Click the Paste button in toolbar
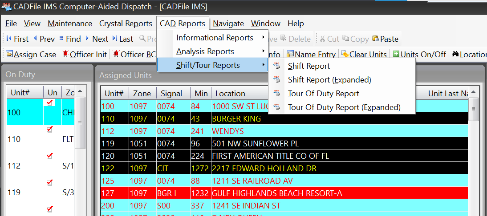487x216 pixels. (385, 39)
